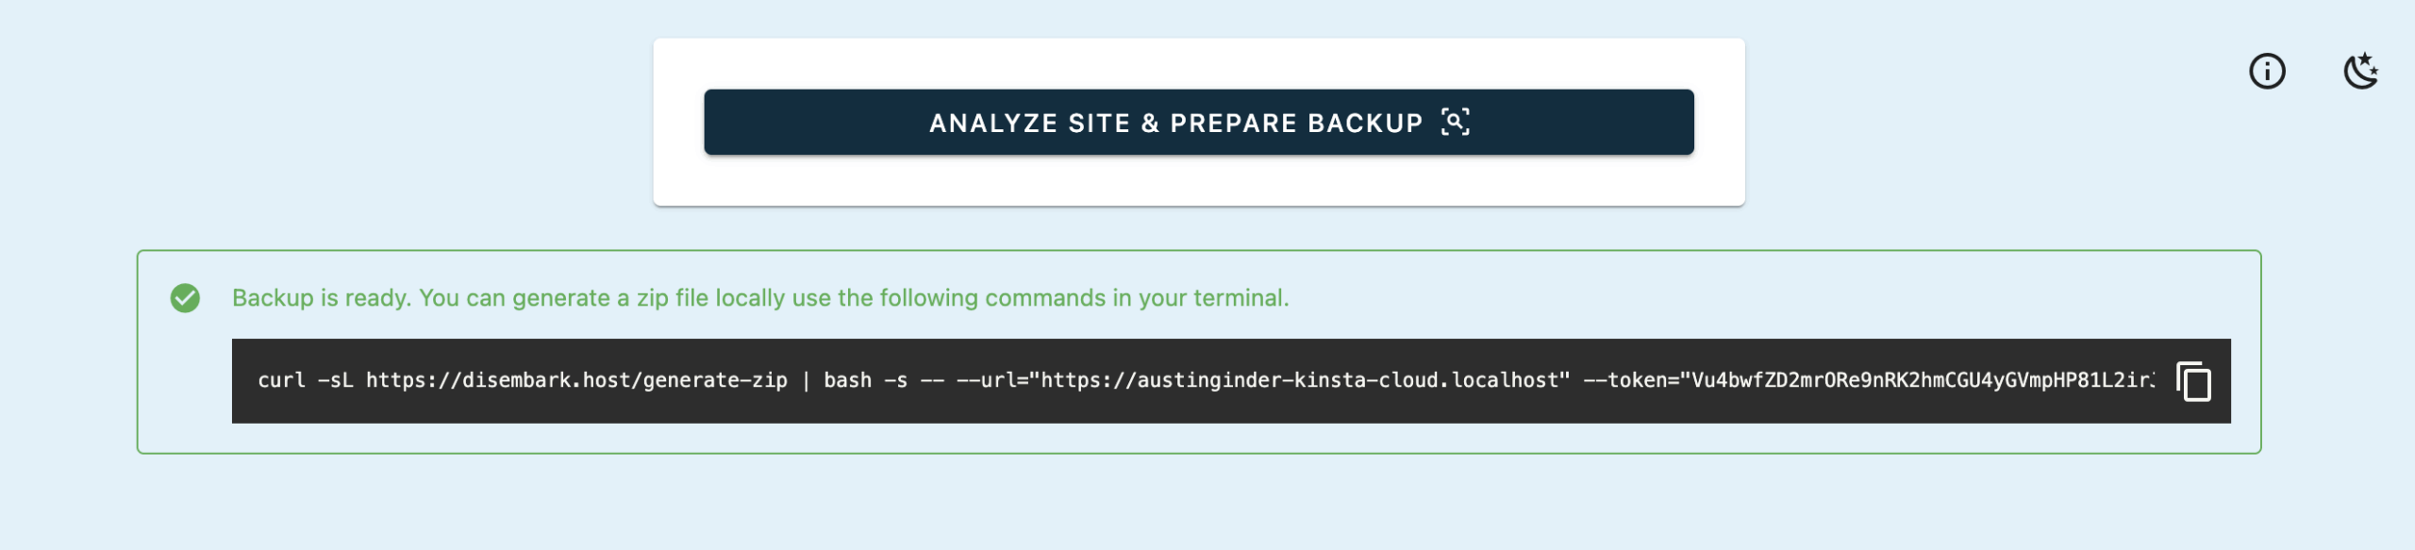Open the info circle icon

coord(2267,72)
